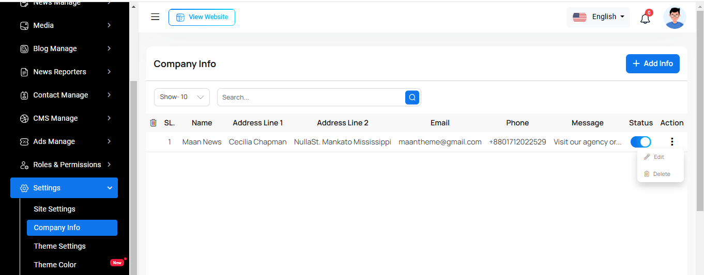This screenshot has height=275, width=704.
Task: Open the notifications bell
Action: pos(645,19)
